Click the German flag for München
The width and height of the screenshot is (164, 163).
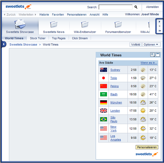click(103, 102)
